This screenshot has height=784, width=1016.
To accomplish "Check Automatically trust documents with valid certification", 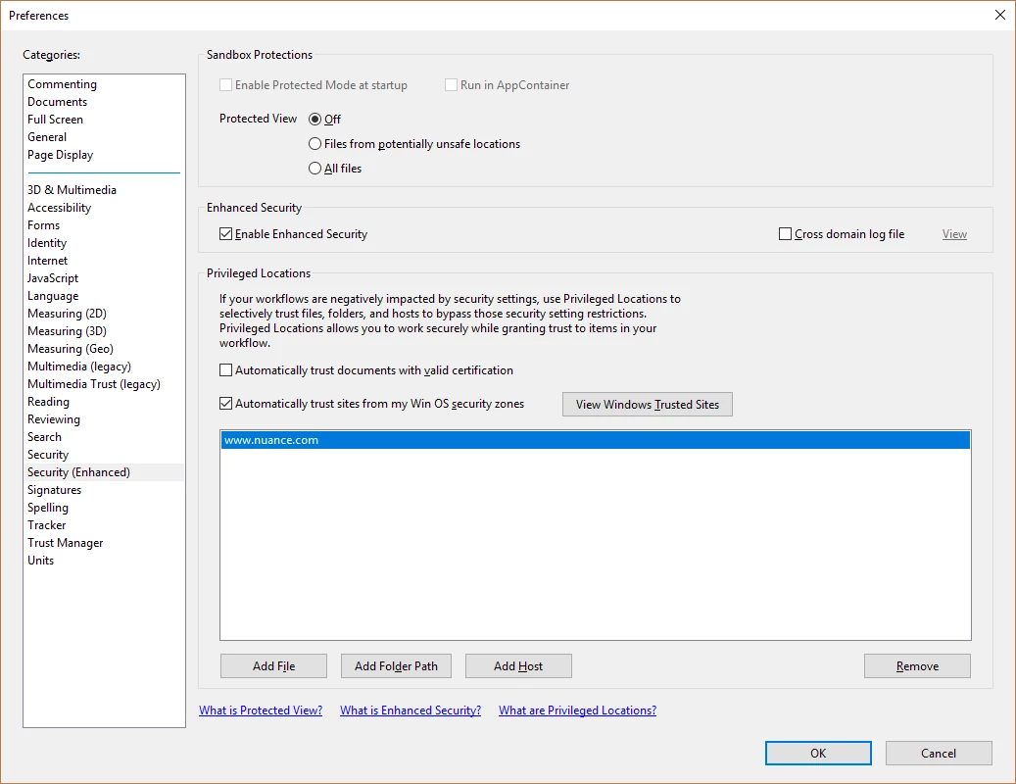I will [225, 370].
